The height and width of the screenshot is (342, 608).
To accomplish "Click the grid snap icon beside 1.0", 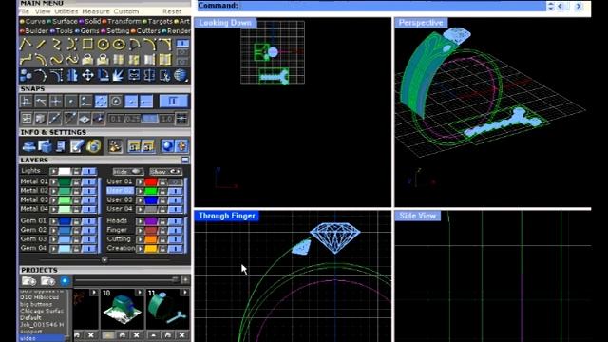I will [x=181, y=119].
